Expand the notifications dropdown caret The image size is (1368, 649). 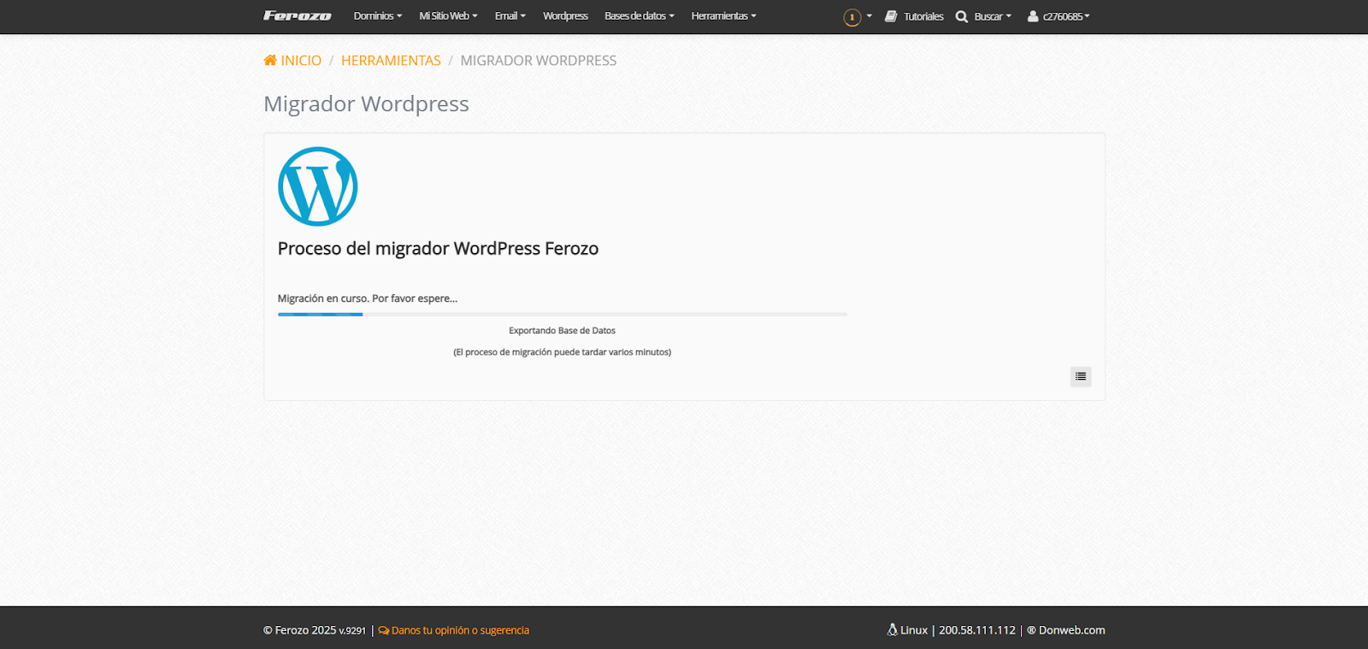870,16
